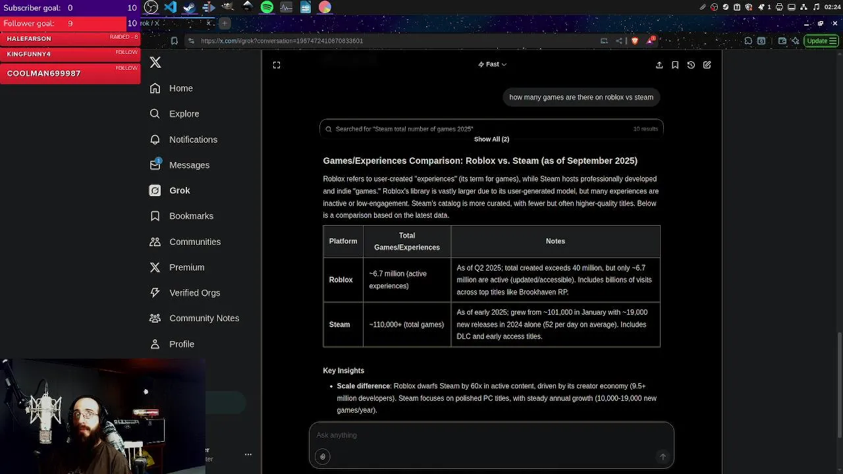843x474 pixels.
Task: Open Messages in the sidebar
Action: point(179,165)
